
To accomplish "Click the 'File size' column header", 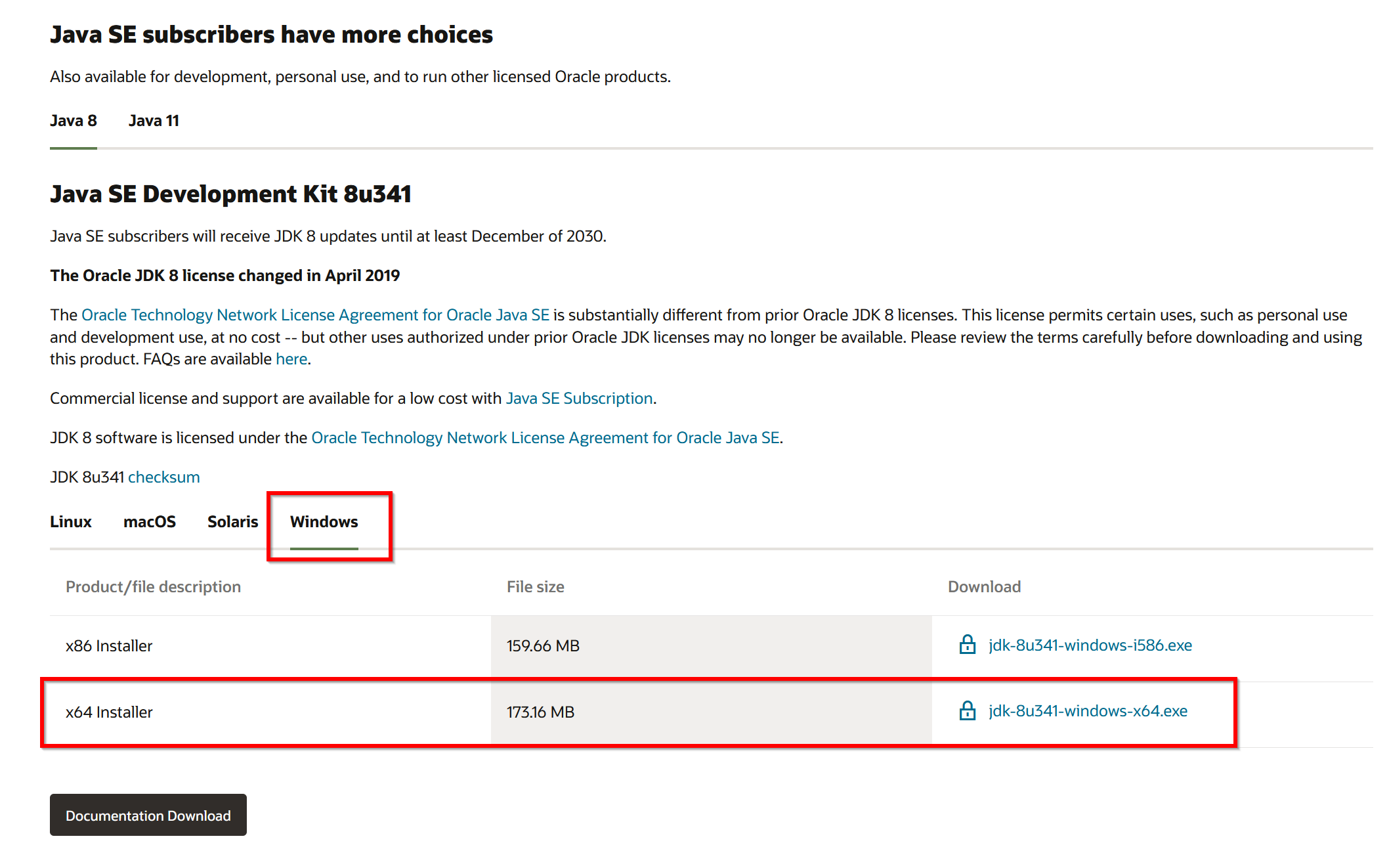I will tap(536, 587).
